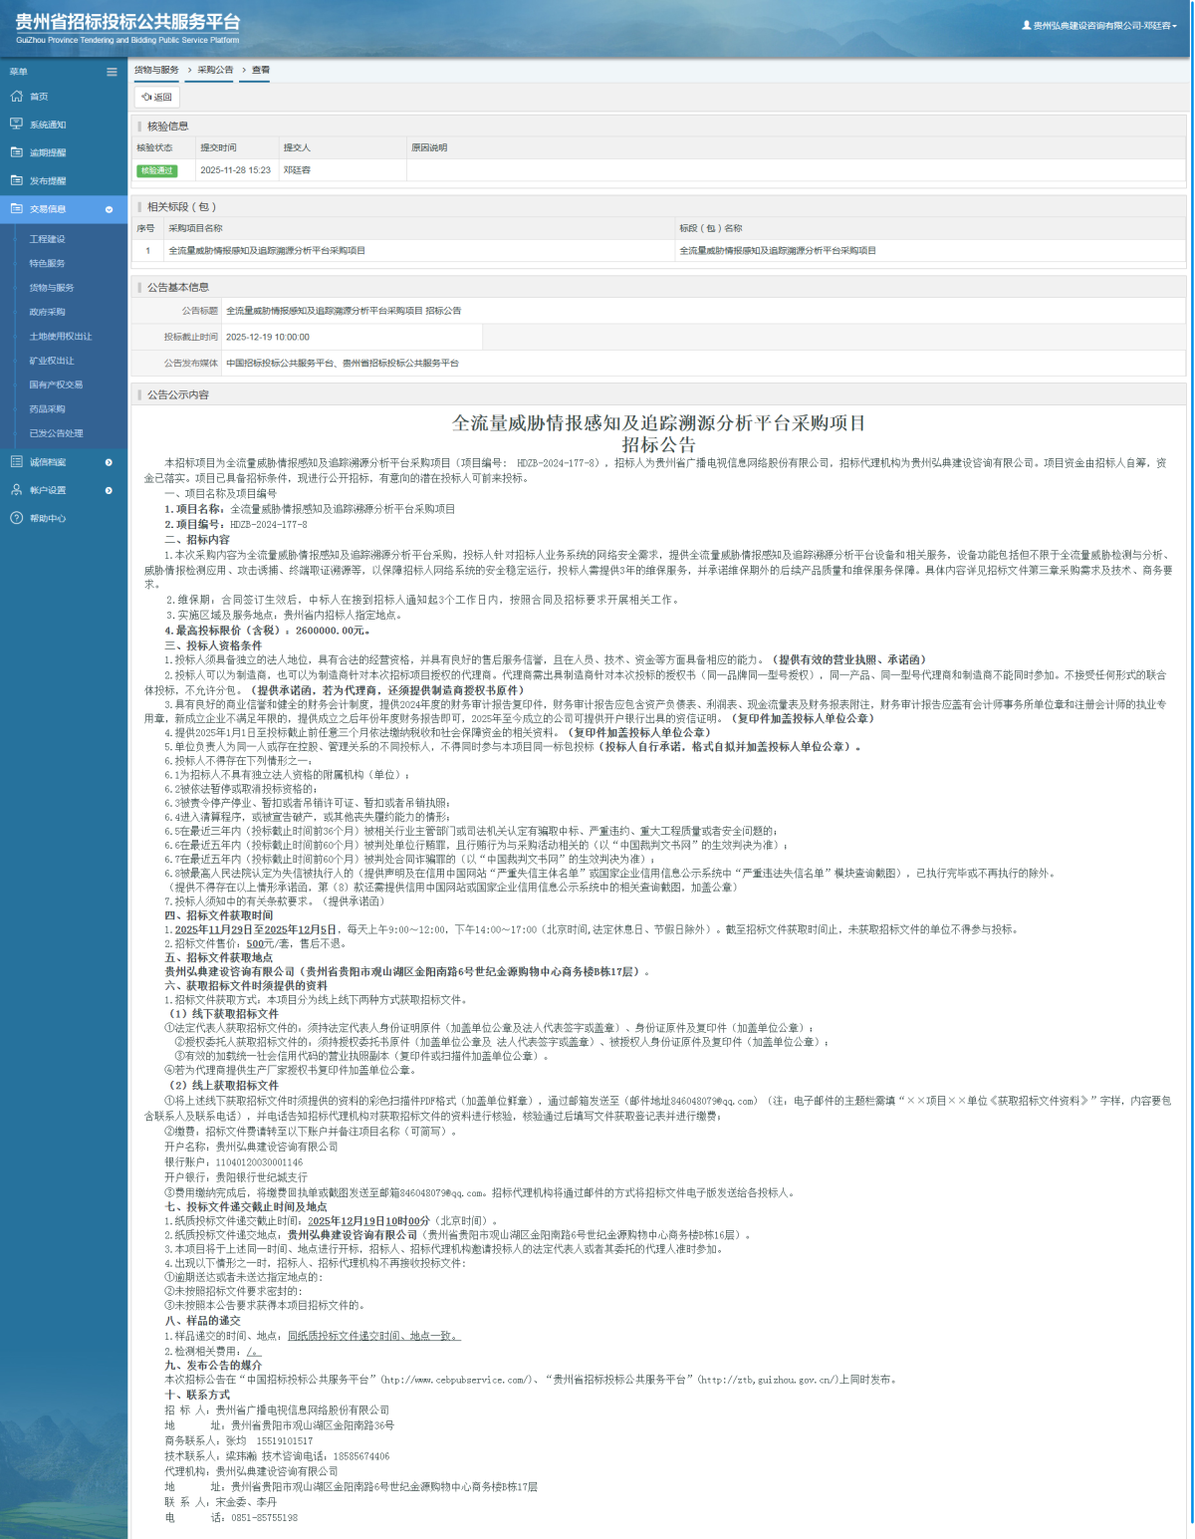Screen dimensions: 1195x1539
Task: Click the 首页 home icon
Action: (x=16, y=97)
